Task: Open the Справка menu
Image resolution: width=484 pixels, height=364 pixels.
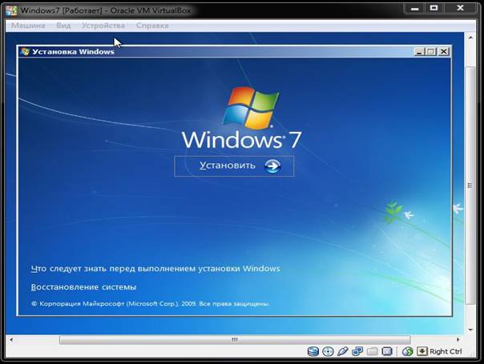Action: [152, 26]
